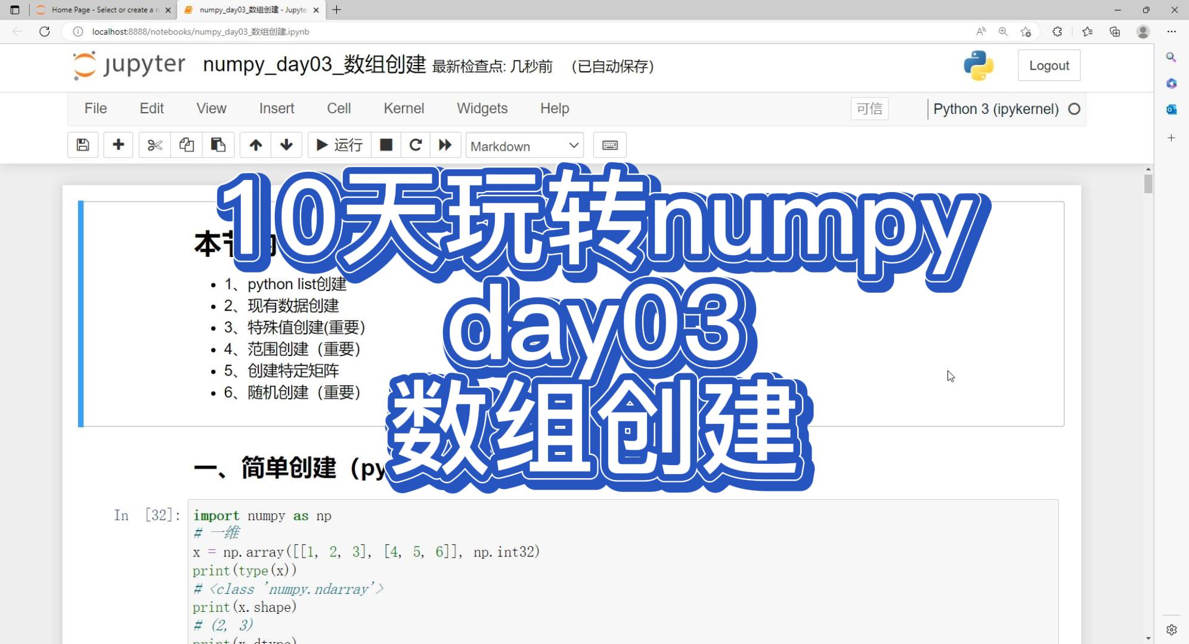Image resolution: width=1189 pixels, height=644 pixels.
Task: Restart the kernel icon
Action: (416, 145)
